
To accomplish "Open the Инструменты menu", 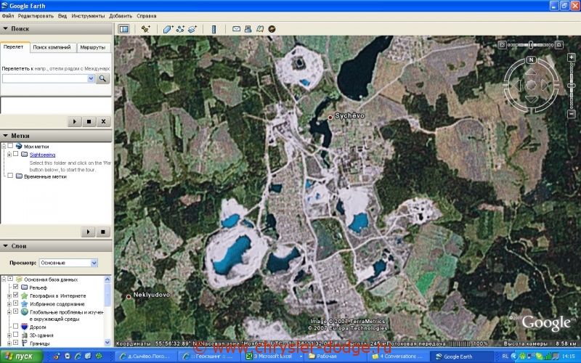I will coord(88,16).
